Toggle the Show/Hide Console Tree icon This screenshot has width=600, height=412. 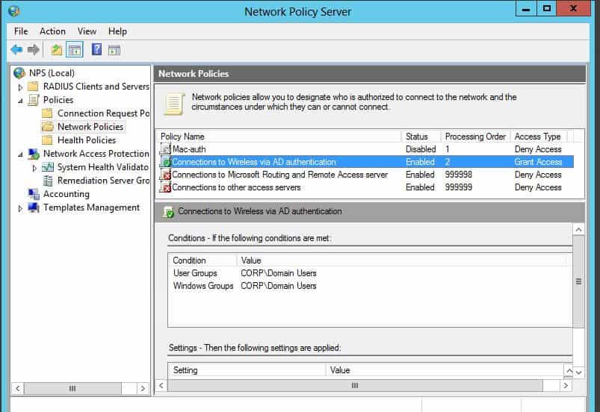click(75, 50)
